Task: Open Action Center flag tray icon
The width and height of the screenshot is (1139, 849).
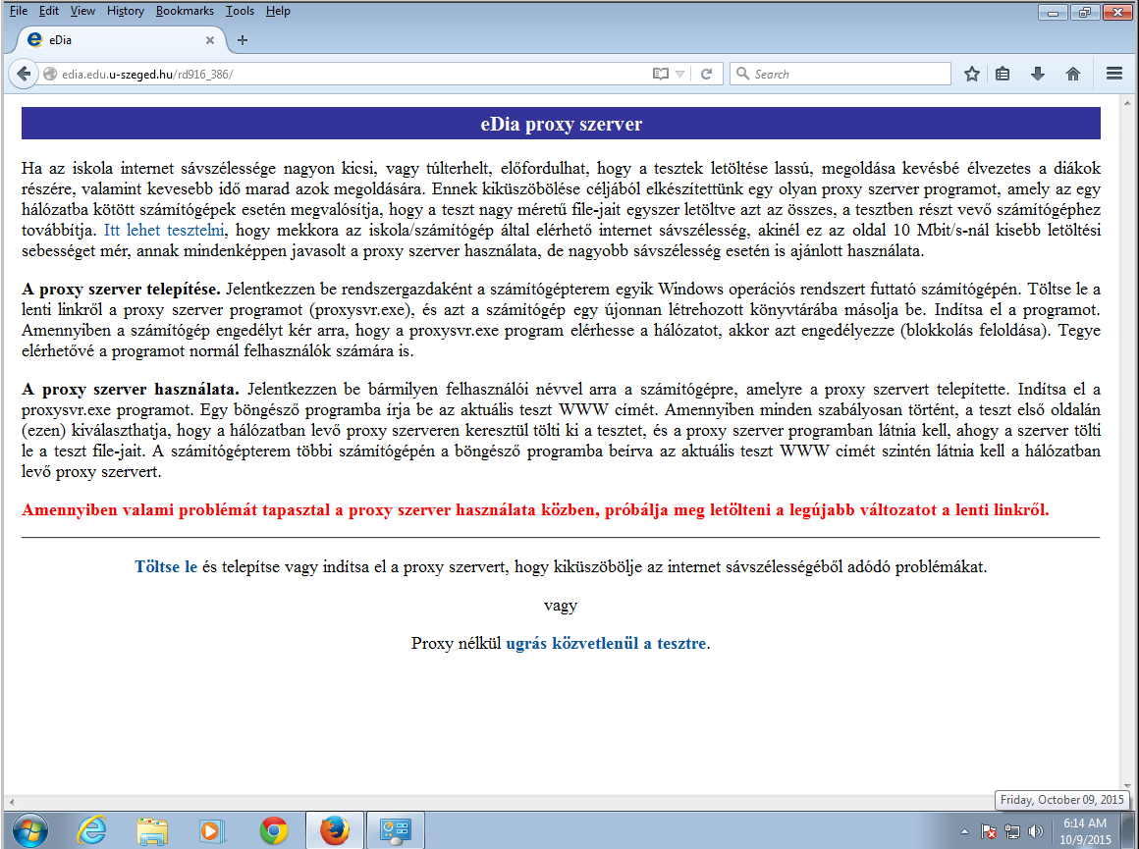Action: tap(988, 831)
